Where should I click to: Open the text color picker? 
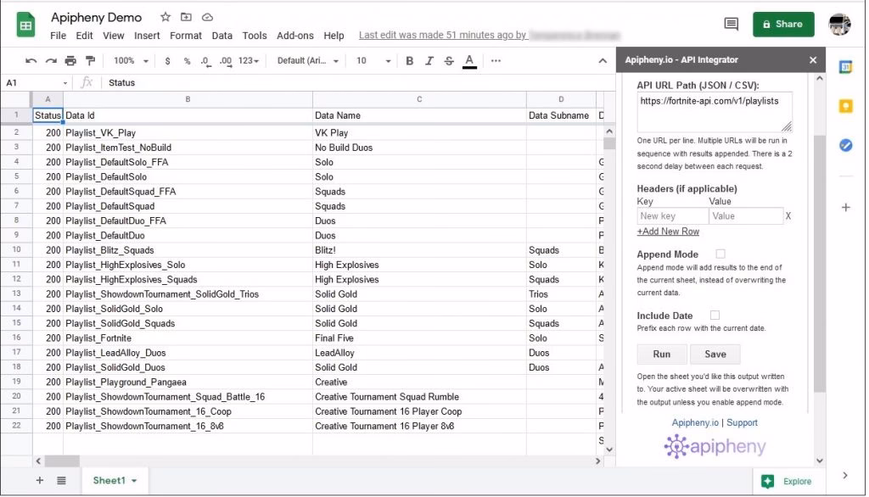[x=469, y=61]
